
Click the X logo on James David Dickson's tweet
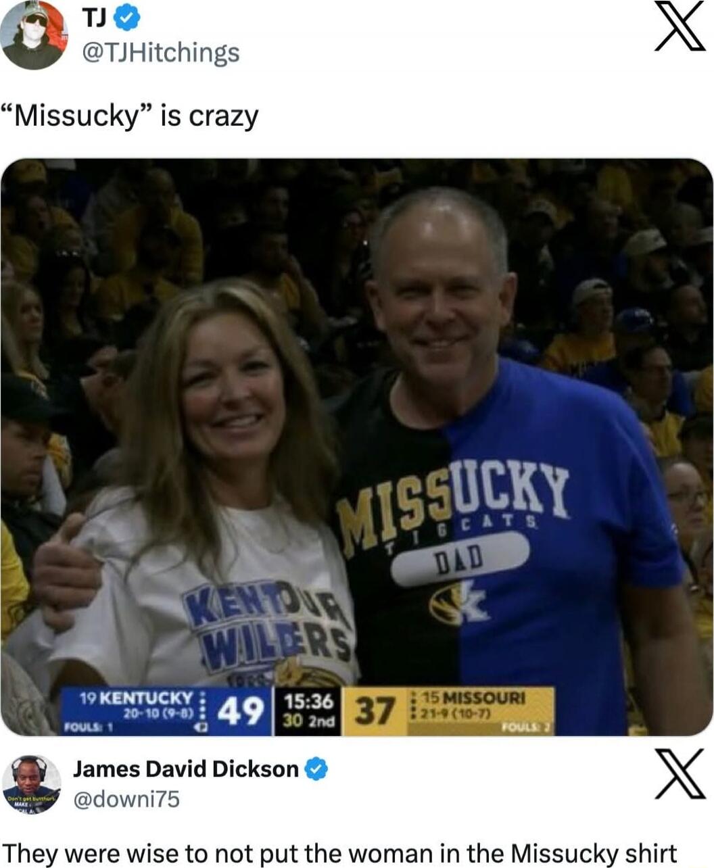(681, 775)
